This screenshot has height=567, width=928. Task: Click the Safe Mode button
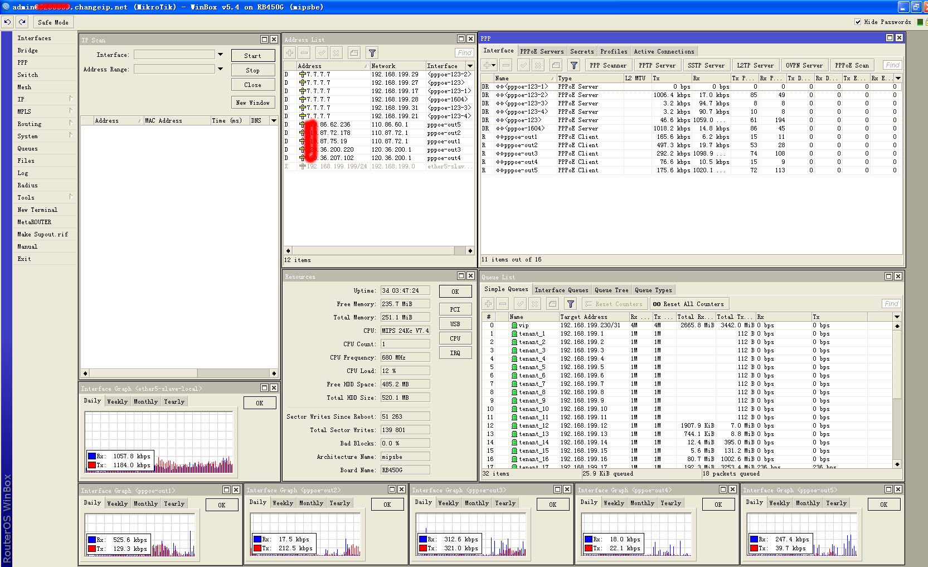[53, 22]
